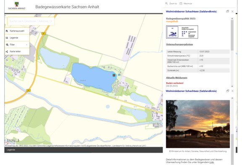Screen dimensions: 242x165
Task: Click the lower panel title Wolmirslebener Schachtsee
Action: [191, 91]
